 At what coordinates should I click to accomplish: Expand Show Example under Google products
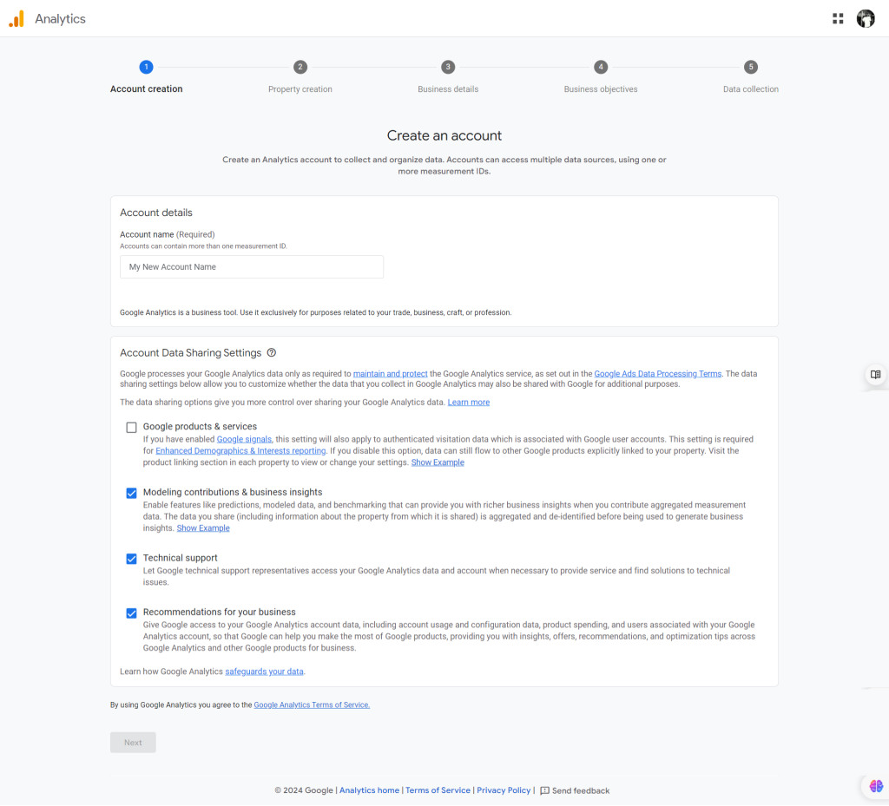click(x=438, y=462)
